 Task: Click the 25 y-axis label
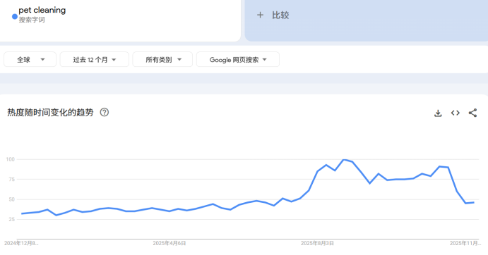click(x=12, y=219)
